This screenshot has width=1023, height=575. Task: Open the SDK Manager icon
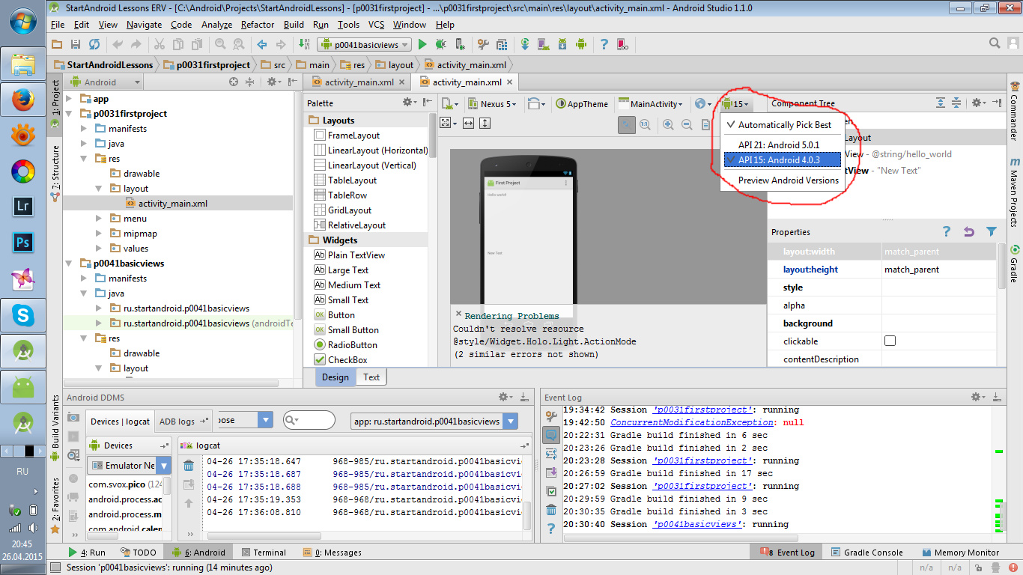[562, 44]
